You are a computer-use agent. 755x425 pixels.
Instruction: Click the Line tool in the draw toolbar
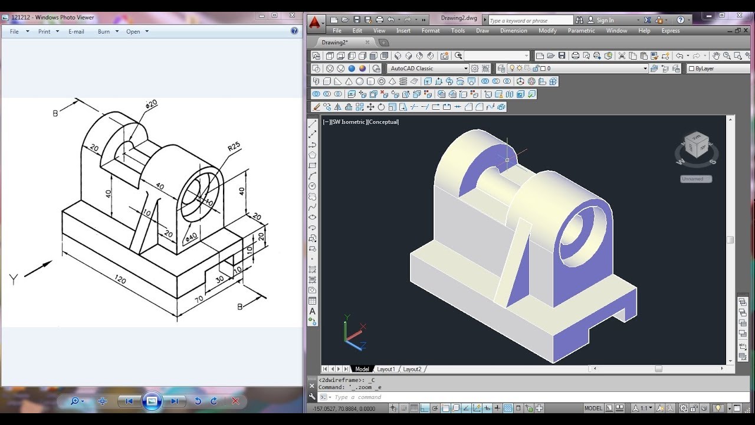313,124
